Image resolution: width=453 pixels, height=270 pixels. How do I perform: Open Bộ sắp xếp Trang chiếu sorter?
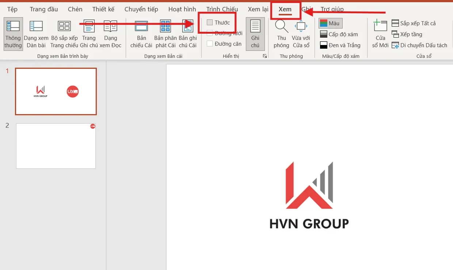pos(64,34)
